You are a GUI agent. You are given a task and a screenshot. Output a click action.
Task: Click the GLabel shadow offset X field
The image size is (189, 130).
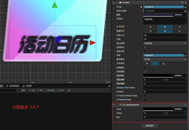154,80
